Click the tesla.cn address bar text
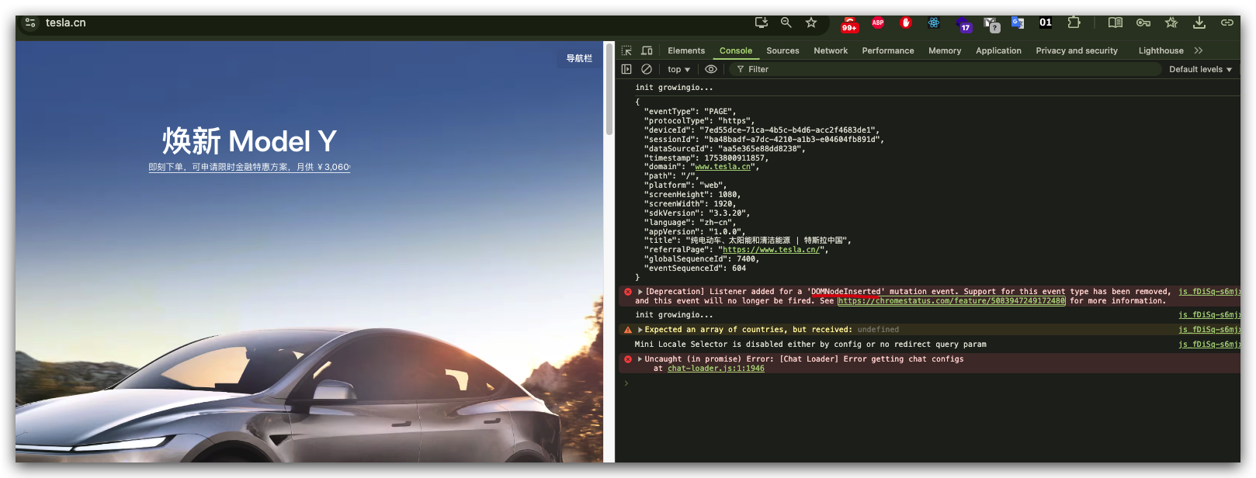Viewport: 1256px width, 478px height. pos(66,23)
